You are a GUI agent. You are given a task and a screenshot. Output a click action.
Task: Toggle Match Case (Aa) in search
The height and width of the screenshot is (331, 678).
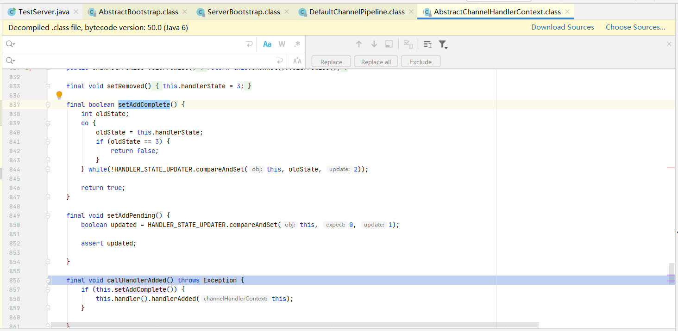(x=267, y=44)
